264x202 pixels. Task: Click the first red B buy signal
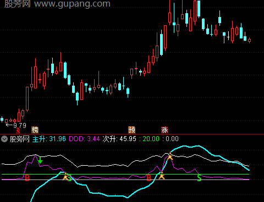pos(27,178)
